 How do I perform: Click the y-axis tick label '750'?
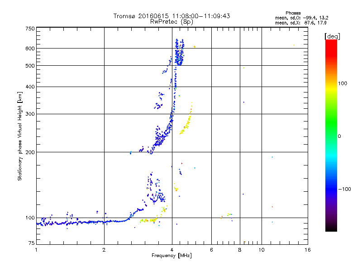pos(30,29)
